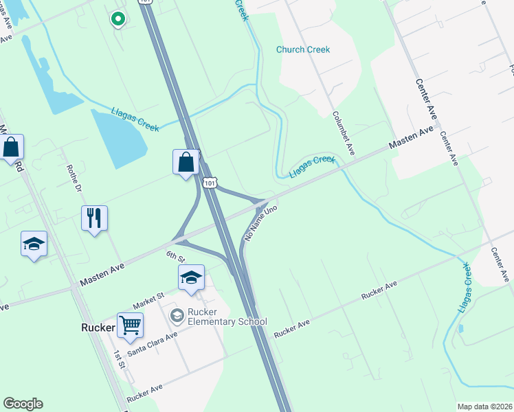Click the Santa Clara Ave street label
Viewport: 514px width, 412px height.
click(x=153, y=344)
